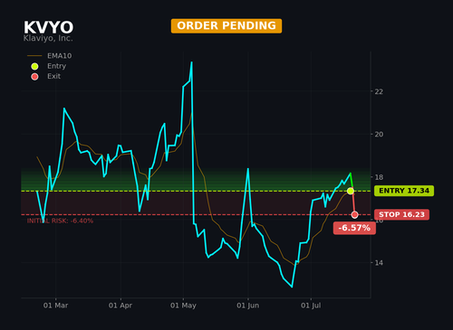453x330 pixels.
Task: Click the 01 Jun axis label
Action: coord(248,306)
